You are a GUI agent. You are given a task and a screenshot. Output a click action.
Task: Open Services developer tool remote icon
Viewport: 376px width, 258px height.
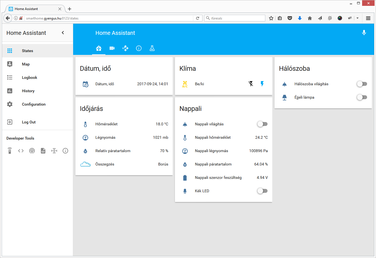coord(10,151)
